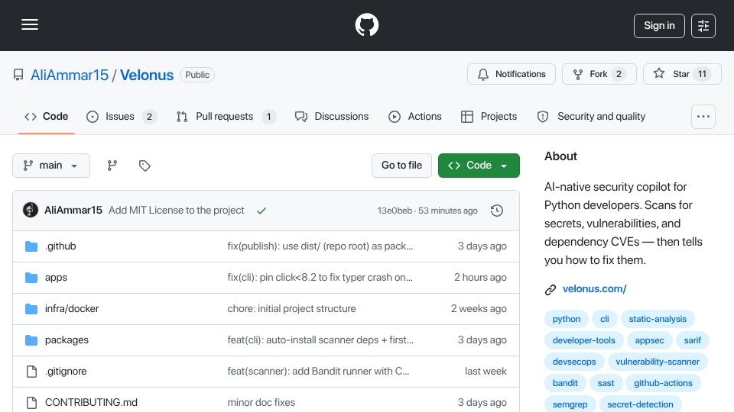The width and height of the screenshot is (734, 412).
Task: Open the Security and quality tab
Action: 591,116
